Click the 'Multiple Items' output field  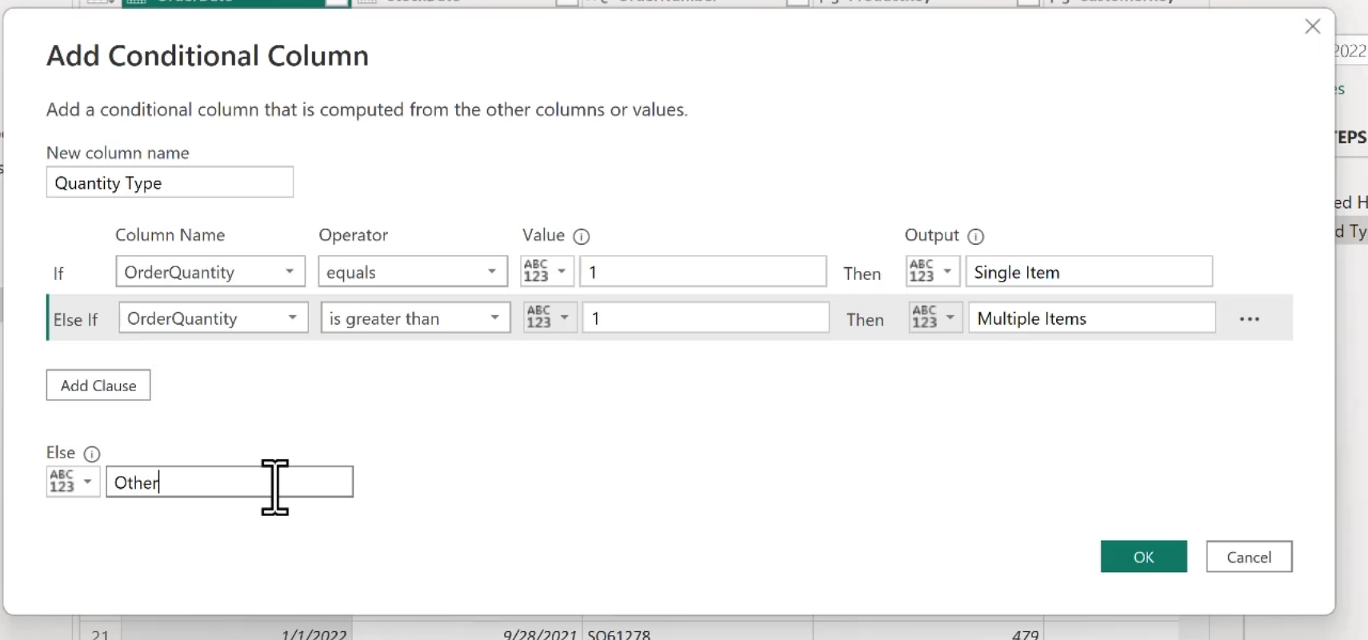click(1091, 318)
